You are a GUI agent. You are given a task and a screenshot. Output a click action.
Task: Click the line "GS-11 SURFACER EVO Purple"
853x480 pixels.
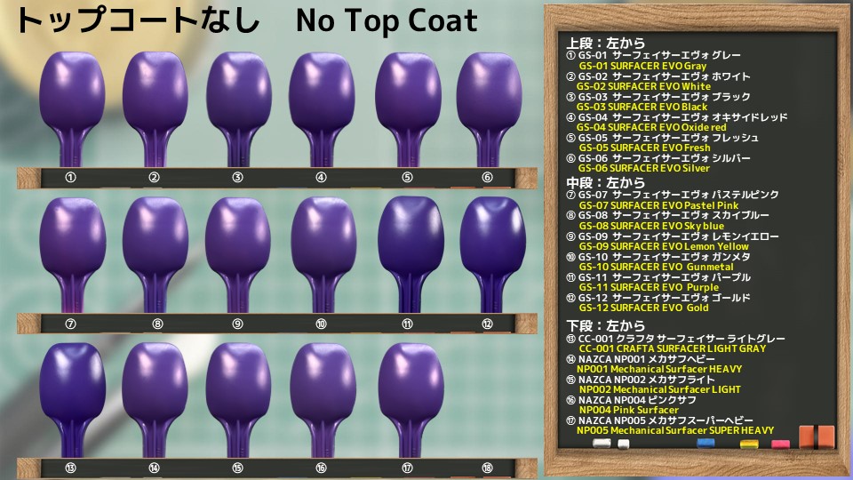click(649, 287)
